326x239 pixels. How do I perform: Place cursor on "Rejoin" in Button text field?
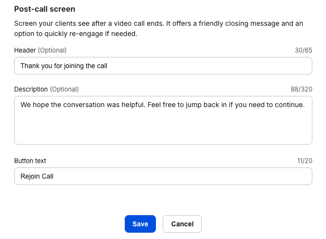pyautogui.click(x=30, y=176)
